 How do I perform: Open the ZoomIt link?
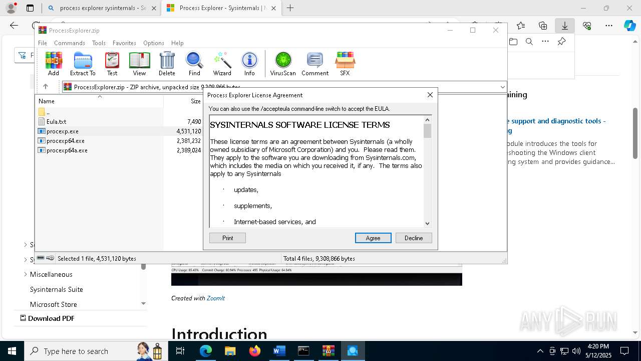click(x=216, y=298)
